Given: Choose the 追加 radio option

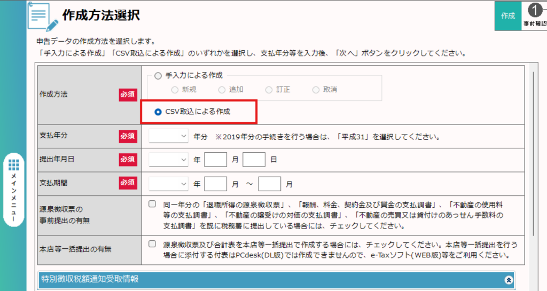Looking at the screenshot, I should tap(222, 90).
